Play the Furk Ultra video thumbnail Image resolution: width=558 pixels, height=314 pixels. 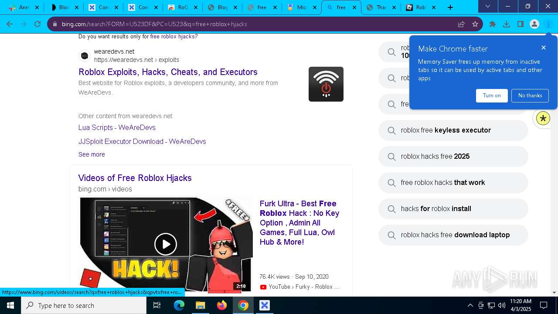(166, 244)
